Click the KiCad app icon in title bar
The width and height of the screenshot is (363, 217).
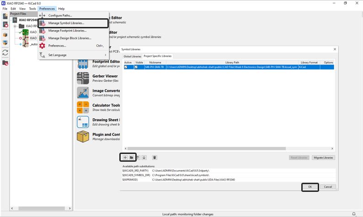coord(3,3)
